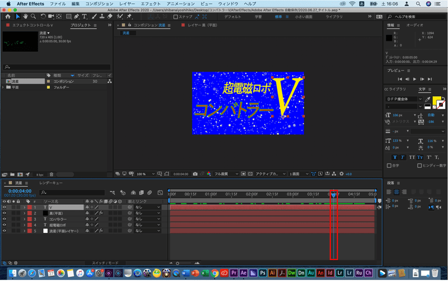Image resolution: width=448 pixels, height=281 pixels.
Task: Select the Home icon in the toolbar
Action: [8, 17]
